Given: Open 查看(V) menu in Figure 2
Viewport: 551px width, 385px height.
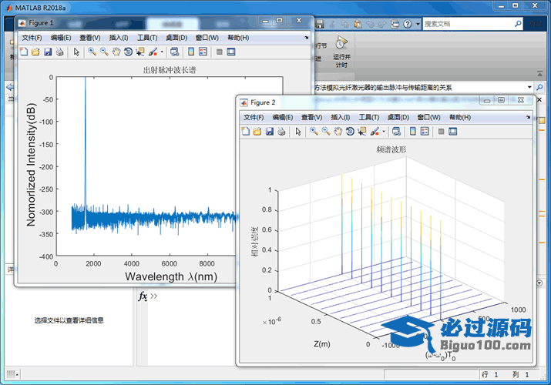Looking at the screenshot, I should tap(311, 117).
